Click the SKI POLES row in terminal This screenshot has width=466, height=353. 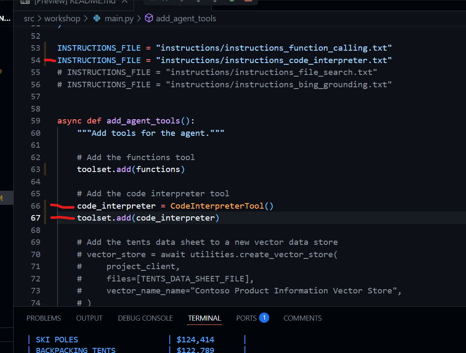[57, 340]
